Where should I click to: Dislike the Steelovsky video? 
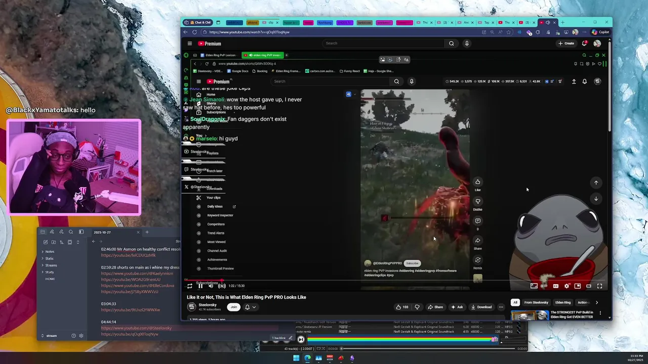pyautogui.click(x=417, y=307)
